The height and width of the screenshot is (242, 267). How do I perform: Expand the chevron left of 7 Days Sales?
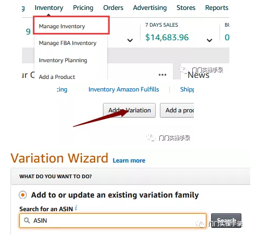point(130,40)
